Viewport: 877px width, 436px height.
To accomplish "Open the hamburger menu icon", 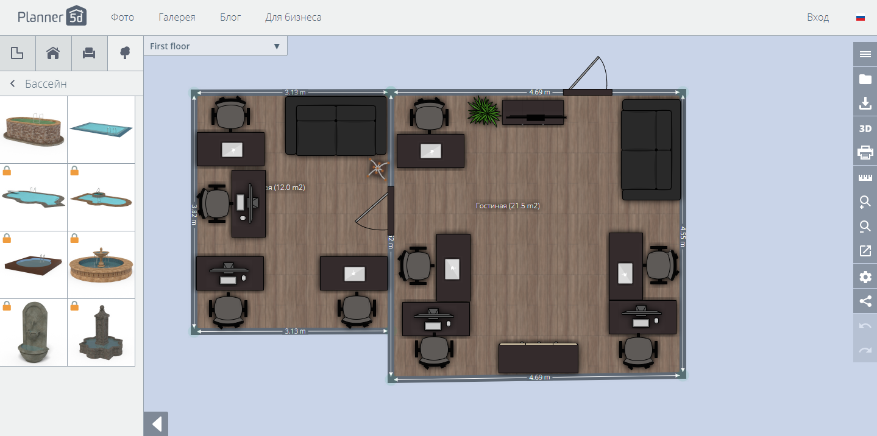I will pos(865,54).
